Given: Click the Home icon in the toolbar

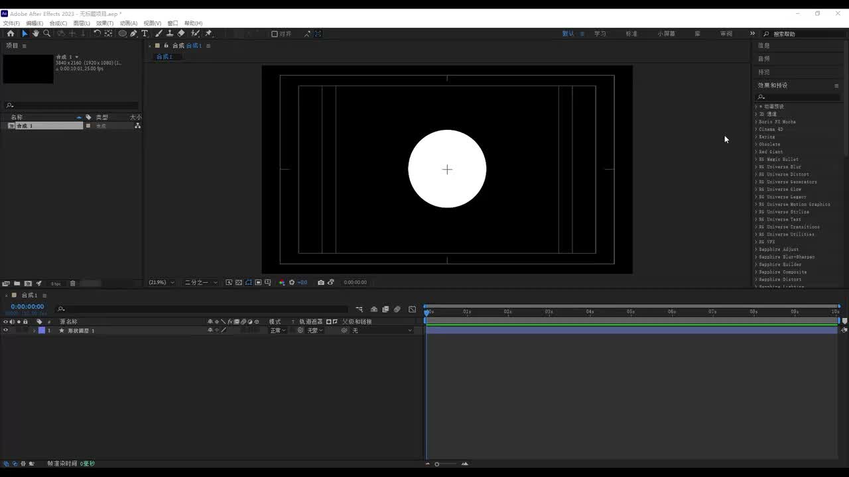Looking at the screenshot, I should (10, 34).
